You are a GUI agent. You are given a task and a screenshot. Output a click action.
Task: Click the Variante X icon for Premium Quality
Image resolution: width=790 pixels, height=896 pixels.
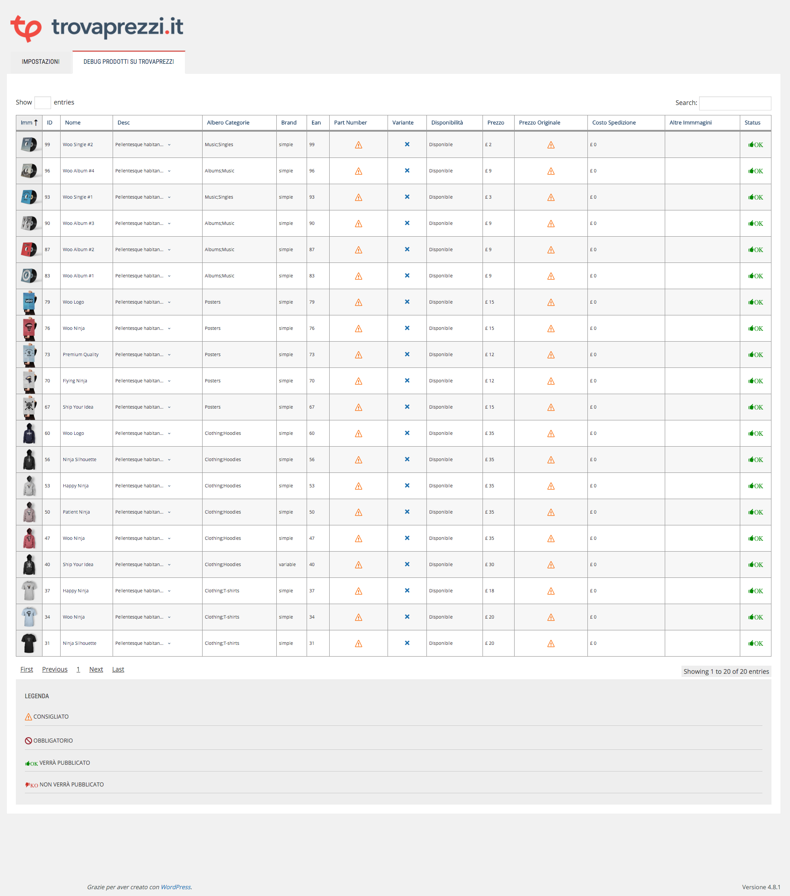click(407, 354)
